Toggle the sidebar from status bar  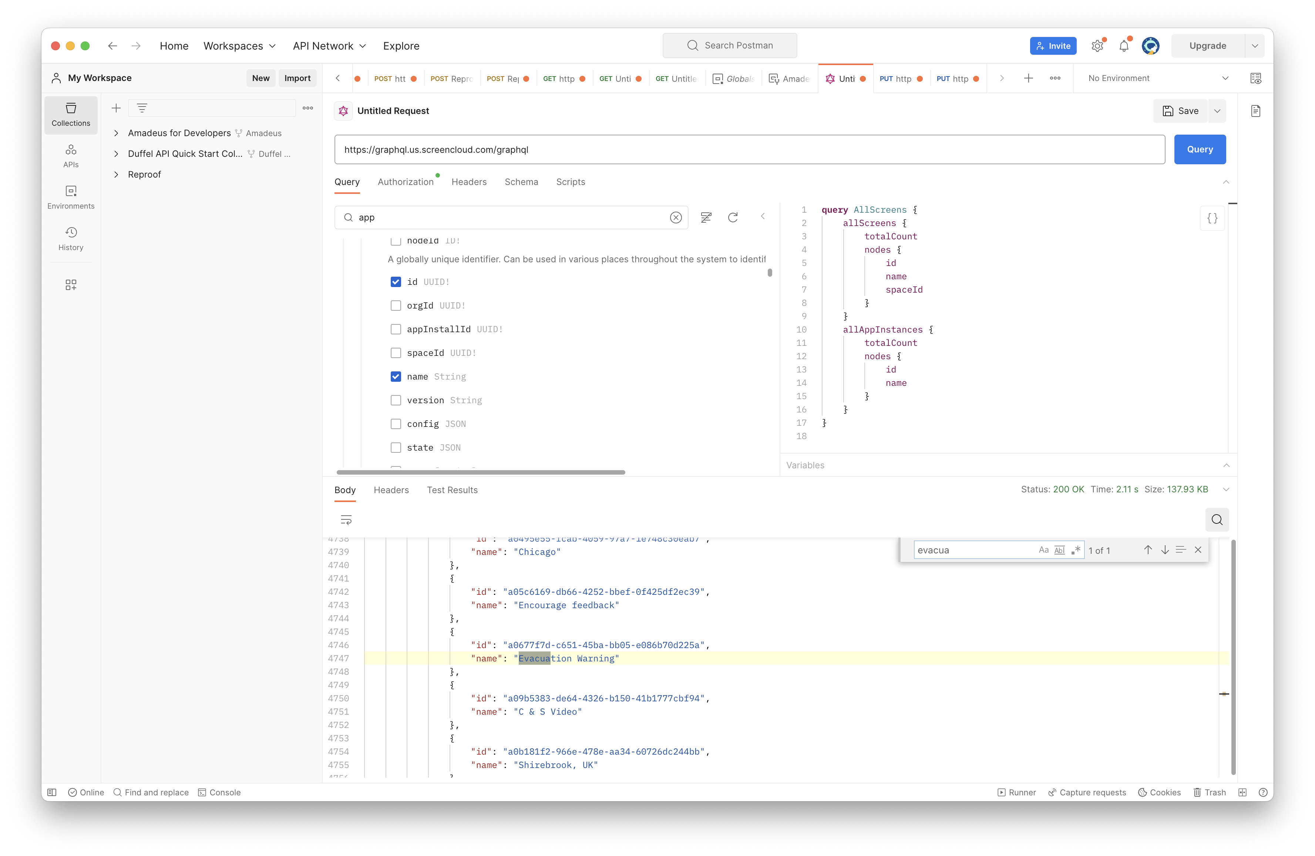[x=52, y=792]
